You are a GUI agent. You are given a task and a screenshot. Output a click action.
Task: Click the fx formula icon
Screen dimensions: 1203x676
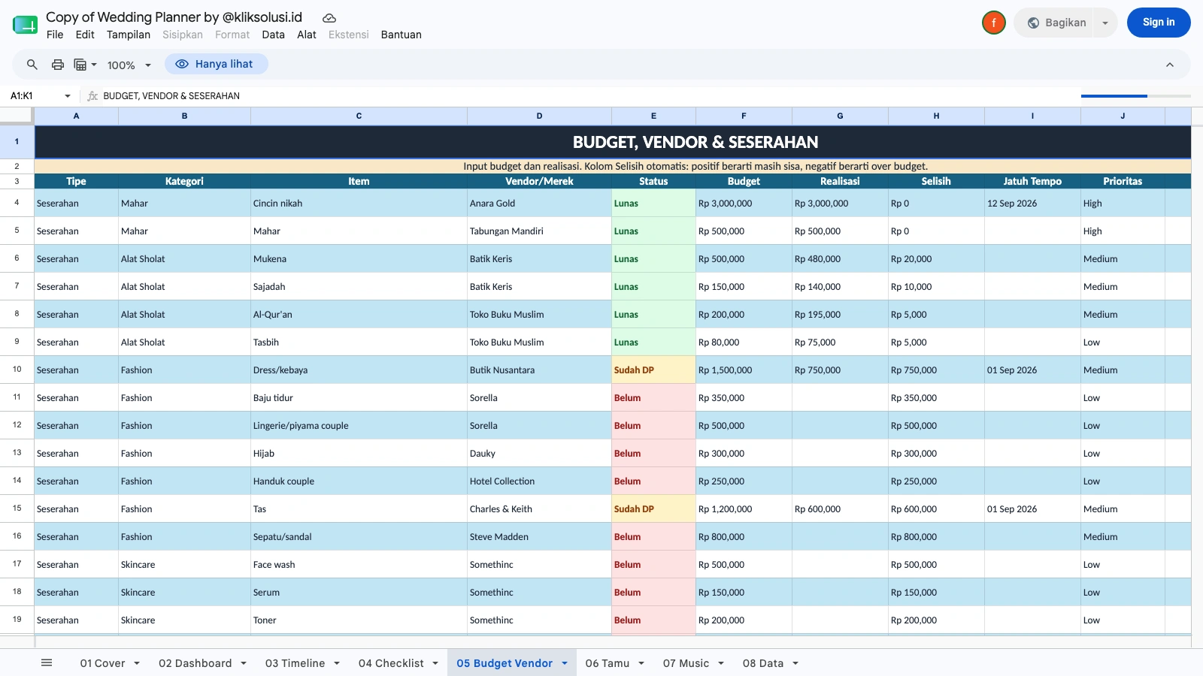[x=92, y=96]
